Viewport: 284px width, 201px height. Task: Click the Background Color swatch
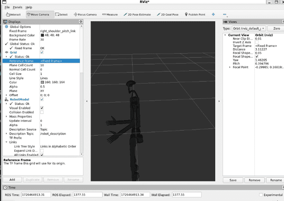click(x=42, y=35)
